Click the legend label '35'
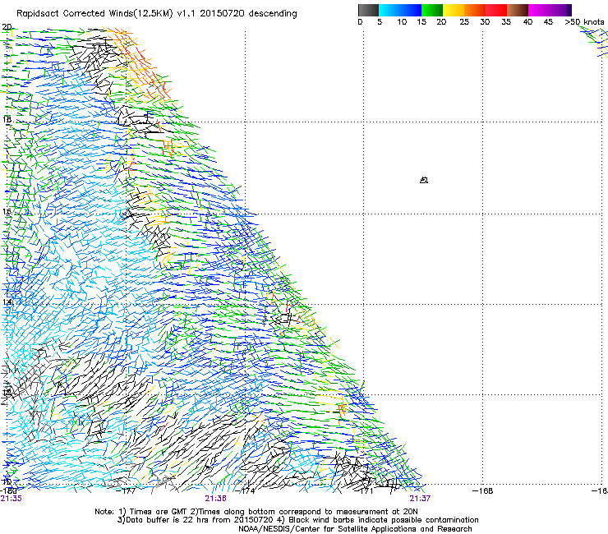 (x=506, y=22)
